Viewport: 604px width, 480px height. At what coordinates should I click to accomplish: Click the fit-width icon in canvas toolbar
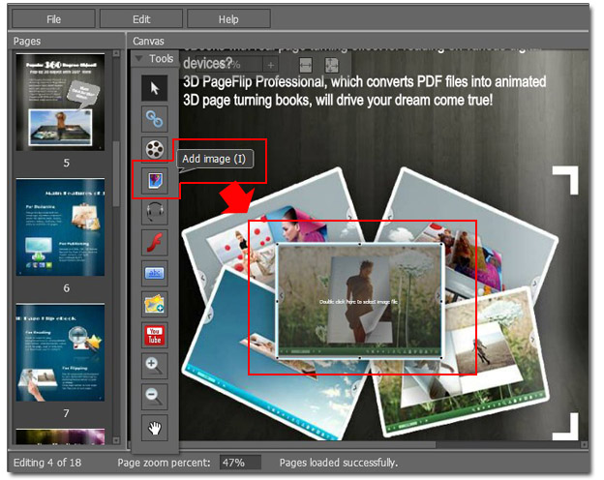[x=306, y=65]
